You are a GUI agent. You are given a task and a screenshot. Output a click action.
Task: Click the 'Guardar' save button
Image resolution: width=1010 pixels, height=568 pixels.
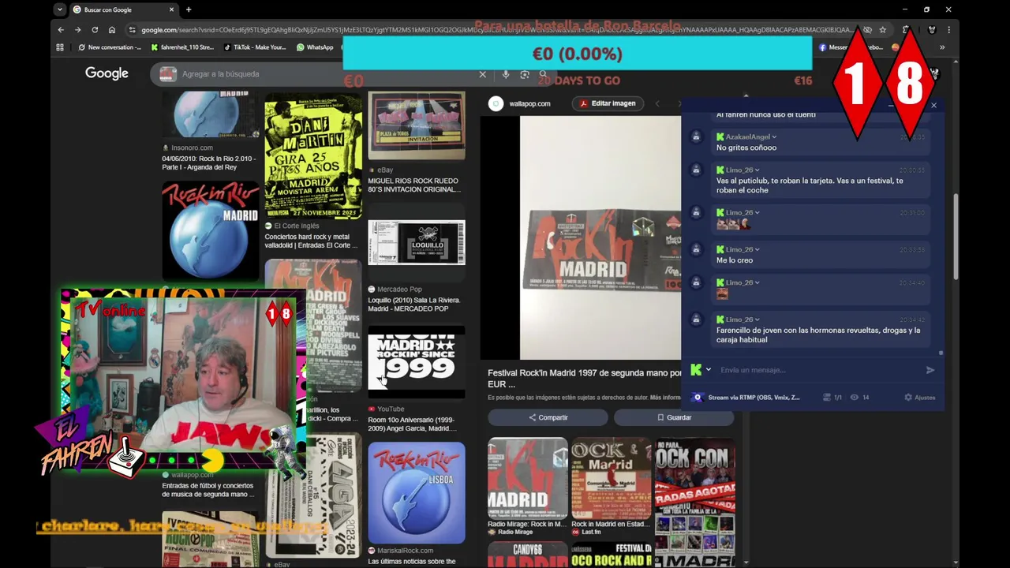point(674,417)
